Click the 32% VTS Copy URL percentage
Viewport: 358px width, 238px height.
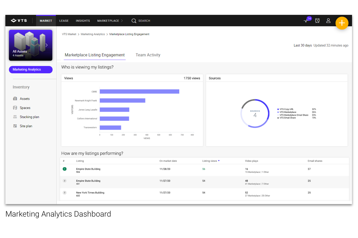[314, 109]
